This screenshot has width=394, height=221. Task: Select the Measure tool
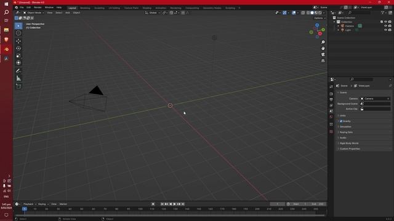pos(18,78)
